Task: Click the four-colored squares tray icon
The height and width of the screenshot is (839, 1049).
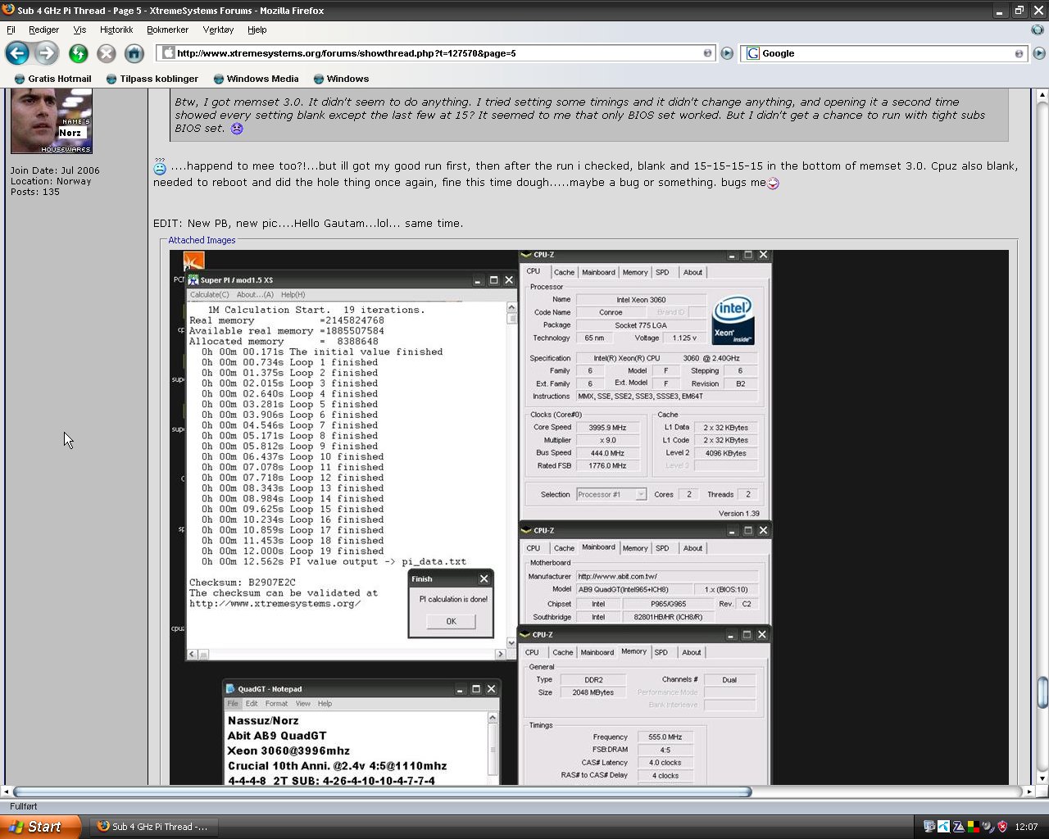Action: click(973, 827)
